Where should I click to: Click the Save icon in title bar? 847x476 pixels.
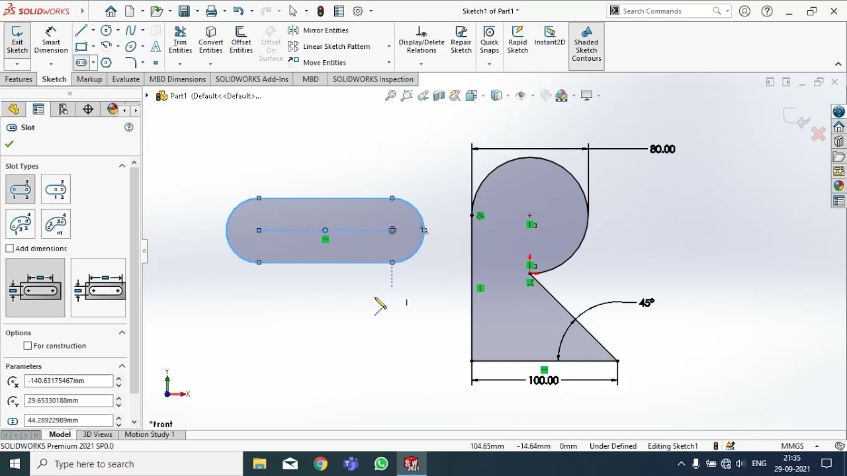pos(184,11)
